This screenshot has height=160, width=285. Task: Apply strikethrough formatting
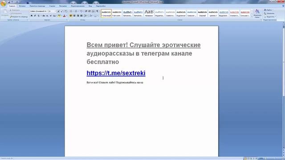tap(44, 16)
